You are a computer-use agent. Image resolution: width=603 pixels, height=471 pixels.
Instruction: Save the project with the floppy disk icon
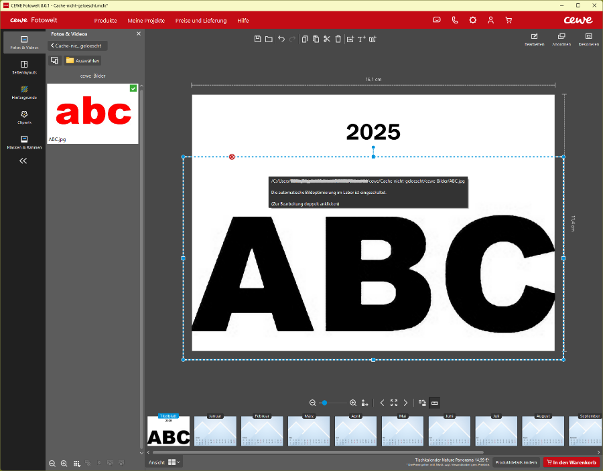click(x=258, y=39)
